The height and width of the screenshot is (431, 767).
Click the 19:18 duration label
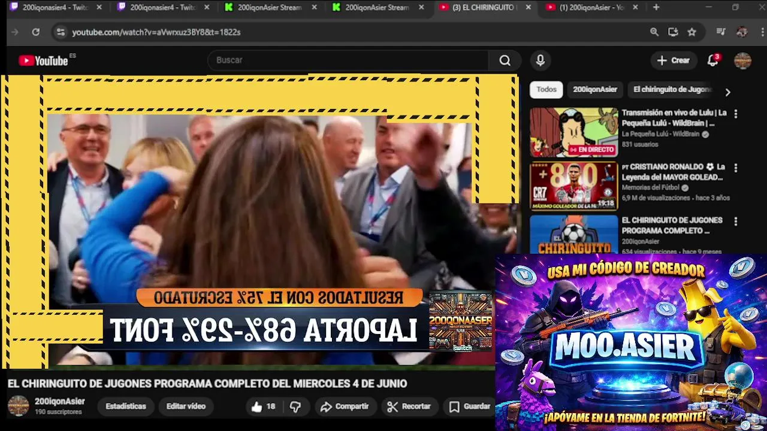[606, 204]
